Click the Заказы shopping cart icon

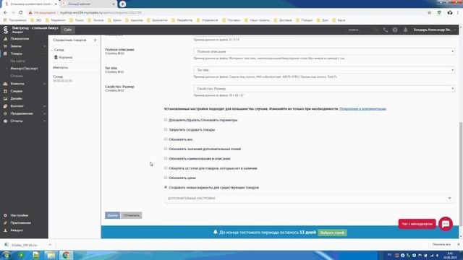tap(5, 46)
